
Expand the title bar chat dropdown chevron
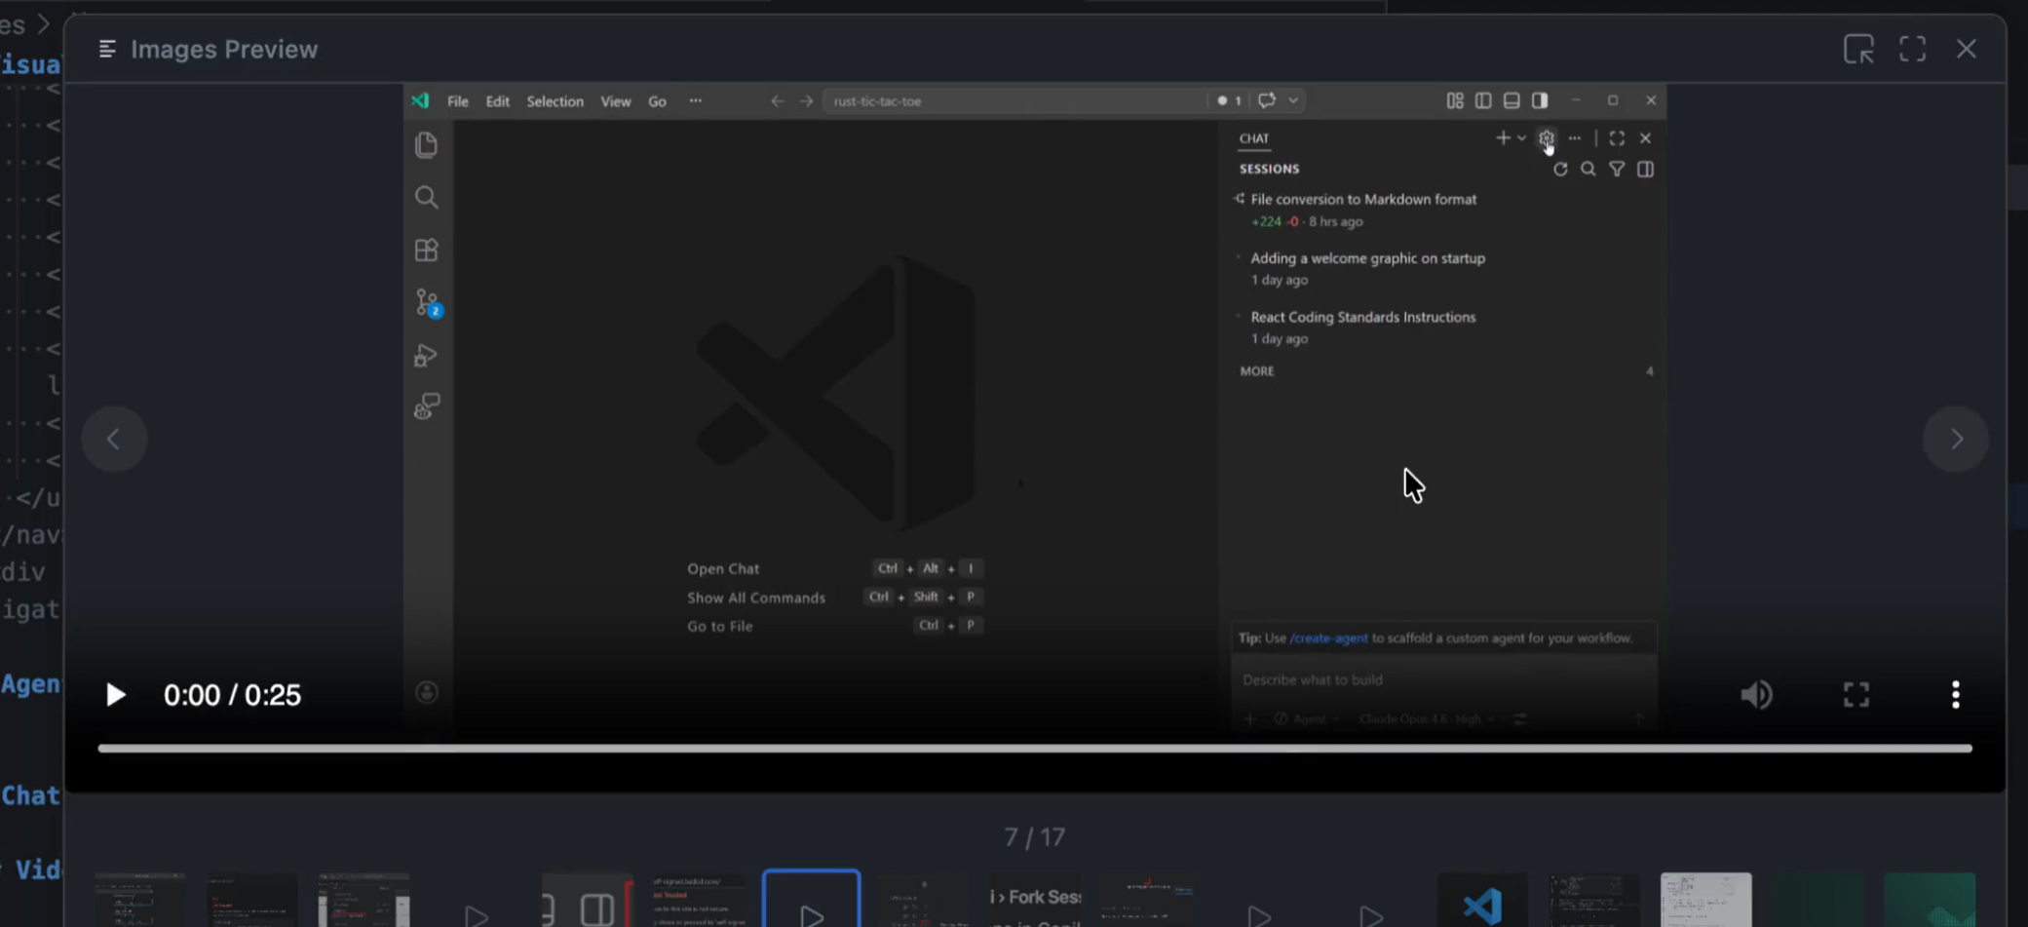coord(1293,100)
